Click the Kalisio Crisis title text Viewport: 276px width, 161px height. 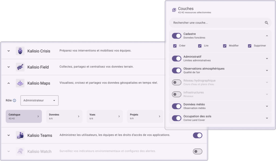pos(39,51)
